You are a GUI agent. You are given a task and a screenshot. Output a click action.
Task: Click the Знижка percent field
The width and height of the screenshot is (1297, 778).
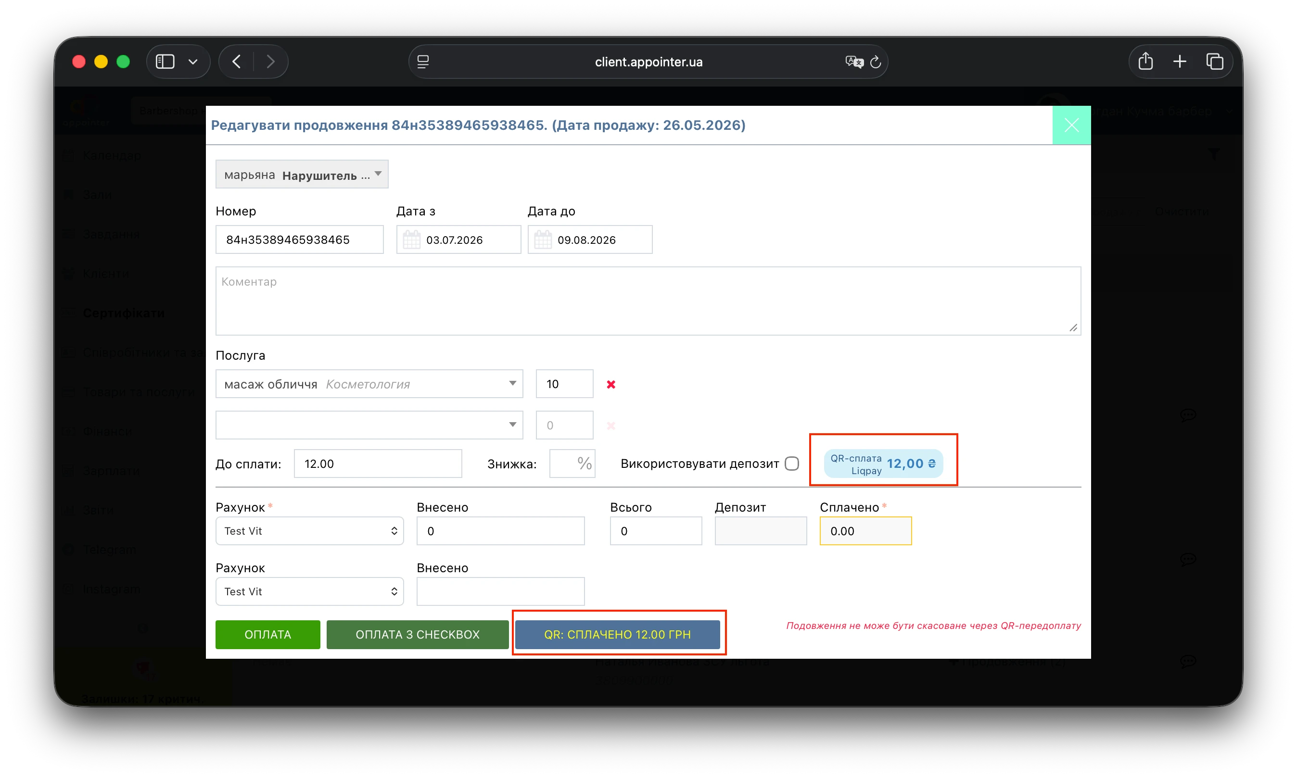tap(572, 464)
